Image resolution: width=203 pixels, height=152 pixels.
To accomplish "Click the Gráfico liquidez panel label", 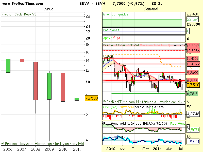I will tap(116, 14).
